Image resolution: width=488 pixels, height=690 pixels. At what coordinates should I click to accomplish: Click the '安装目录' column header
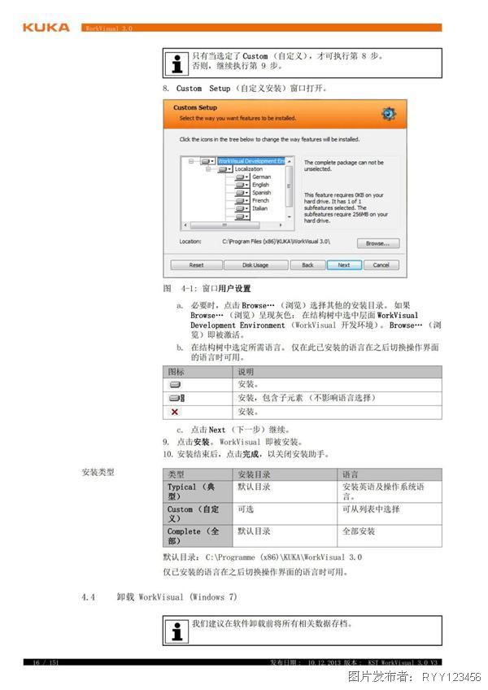(285, 475)
